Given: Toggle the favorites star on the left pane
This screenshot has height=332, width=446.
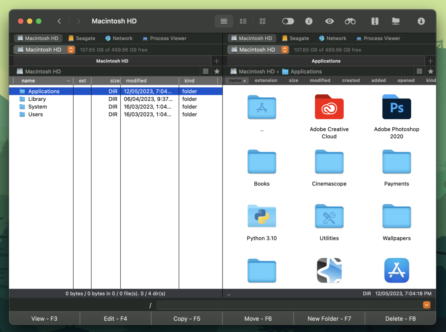Looking at the screenshot, I should tap(216, 71).
